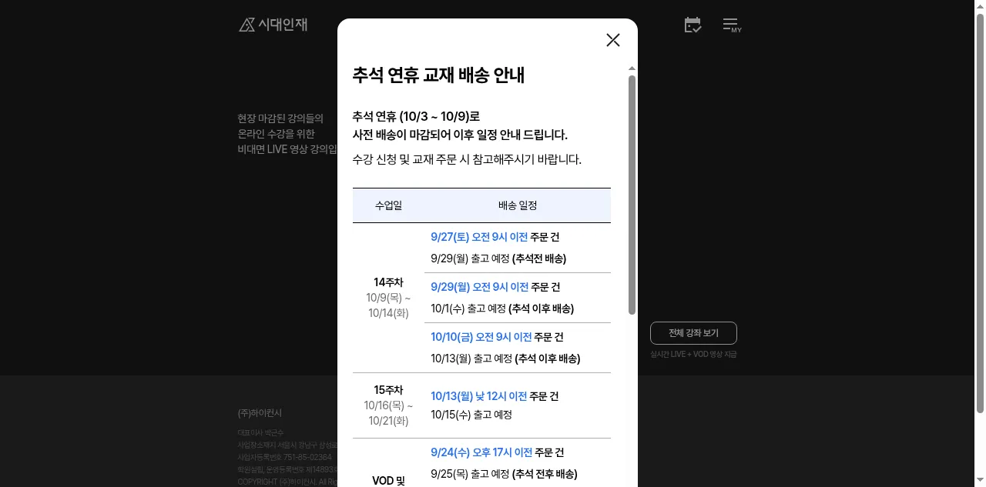Click the 9/29(월) 출고 예정 line
The height and width of the screenshot is (487, 986).
(498, 259)
